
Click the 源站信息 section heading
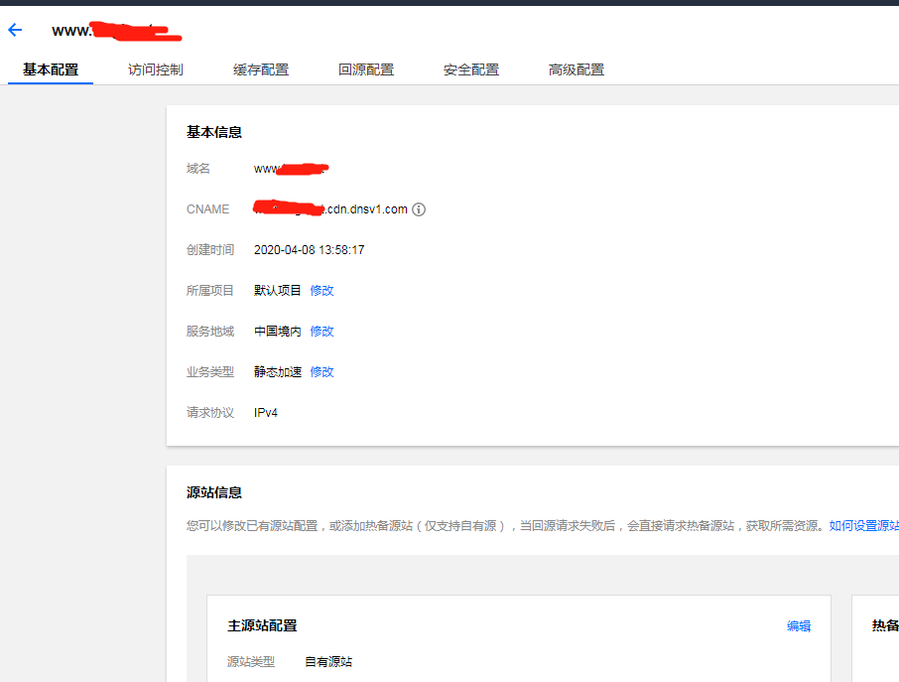click(214, 492)
